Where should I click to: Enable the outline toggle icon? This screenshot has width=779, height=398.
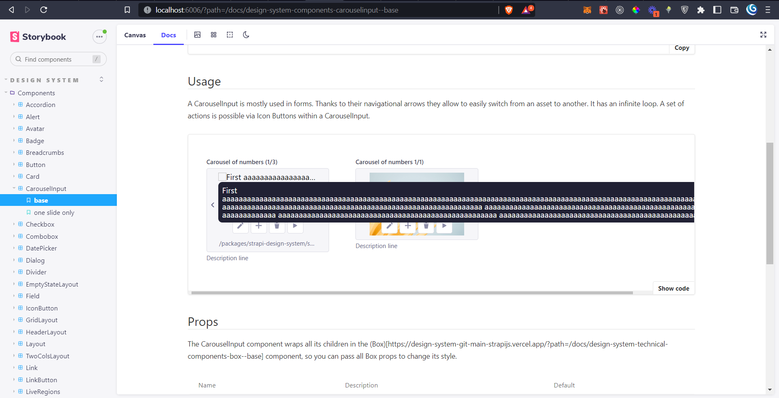click(x=230, y=35)
